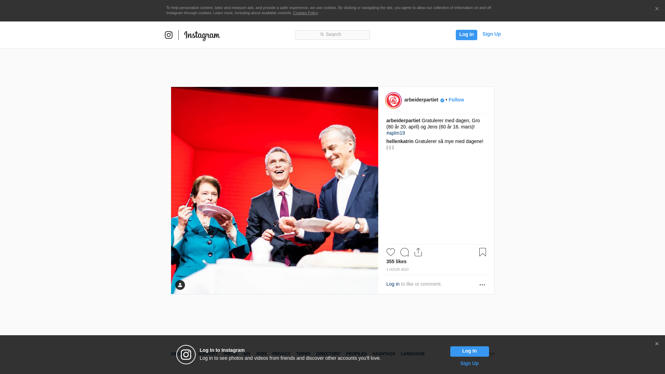Close the bottom login prompt banner
The height and width of the screenshot is (374, 665).
(657, 344)
